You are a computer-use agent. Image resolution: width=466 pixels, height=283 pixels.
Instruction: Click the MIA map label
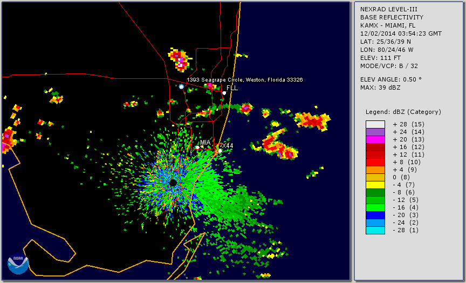(x=205, y=143)
